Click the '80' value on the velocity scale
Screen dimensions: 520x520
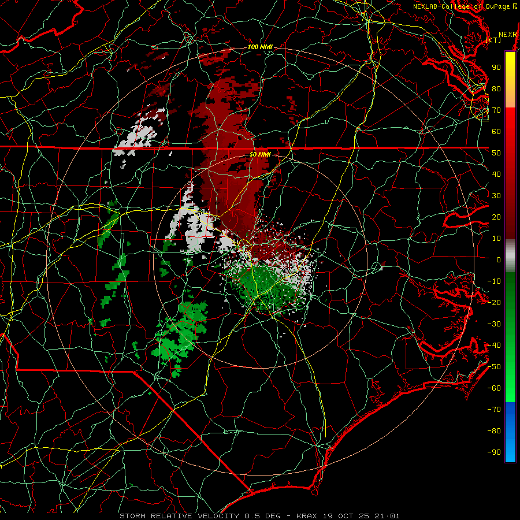[496, 88]
